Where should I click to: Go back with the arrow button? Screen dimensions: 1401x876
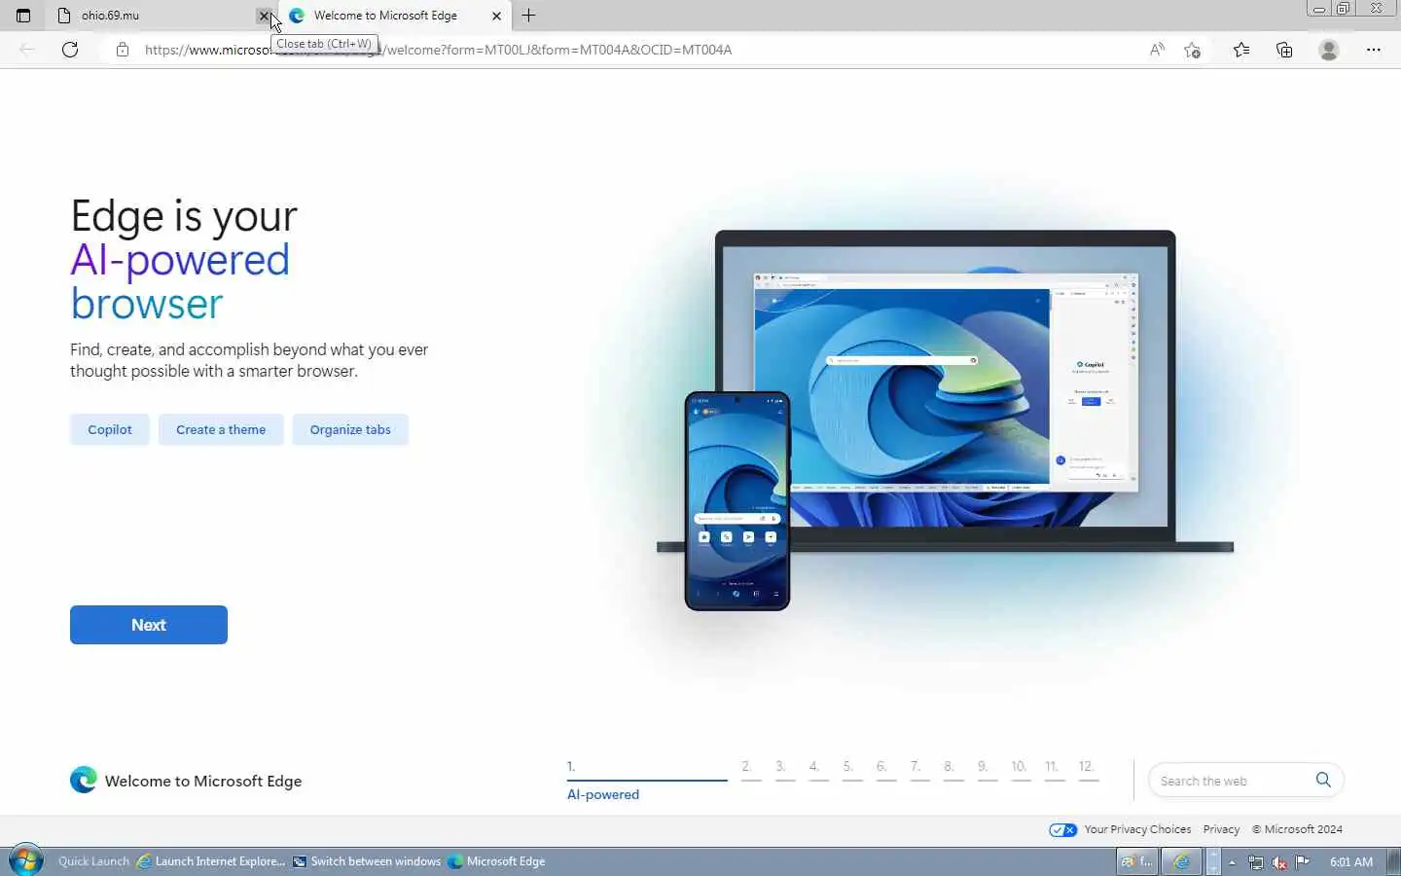coord(27,50)
